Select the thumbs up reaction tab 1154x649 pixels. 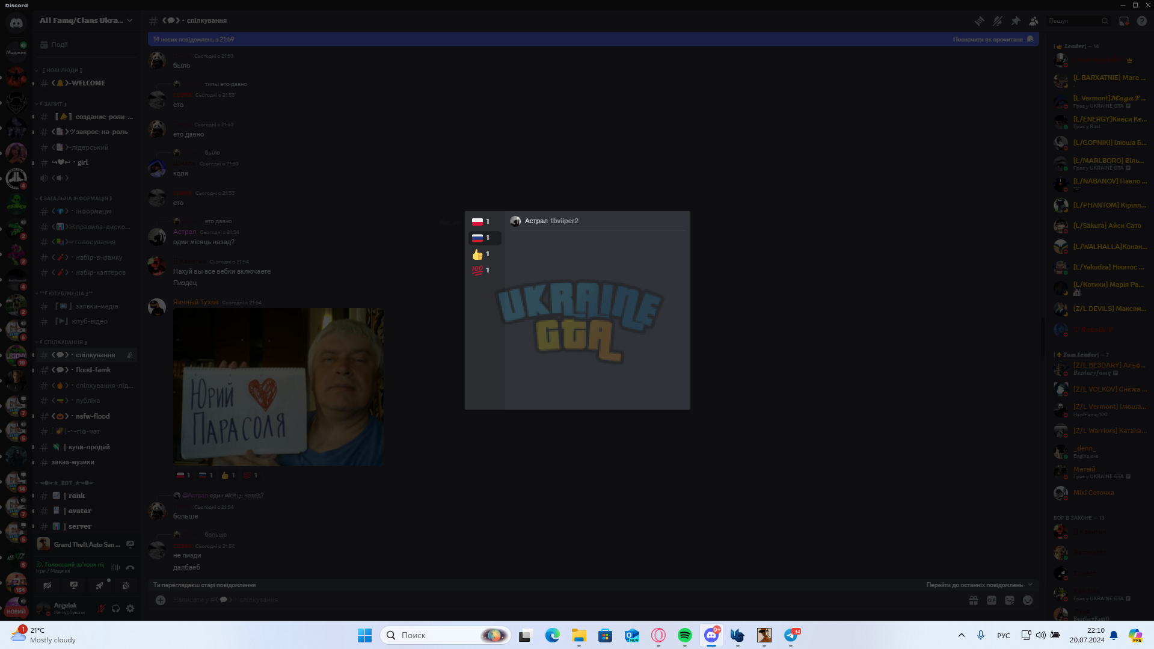pyautogui.click(x=485, y=254)
